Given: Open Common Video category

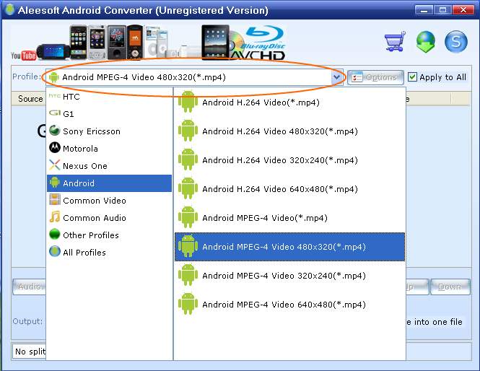Looking at the screenshot, I should [109, 201].
